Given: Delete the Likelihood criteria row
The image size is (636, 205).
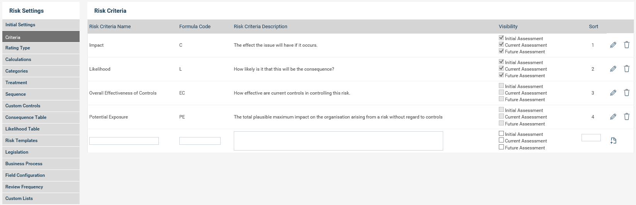Looking at the screenshot, I should click(627, 69).
